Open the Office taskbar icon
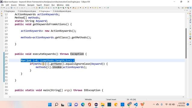Screen dimensions: 192x108 click(89, 105)
